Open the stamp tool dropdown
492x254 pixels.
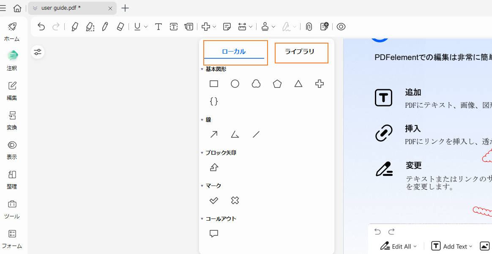point(273,27)
